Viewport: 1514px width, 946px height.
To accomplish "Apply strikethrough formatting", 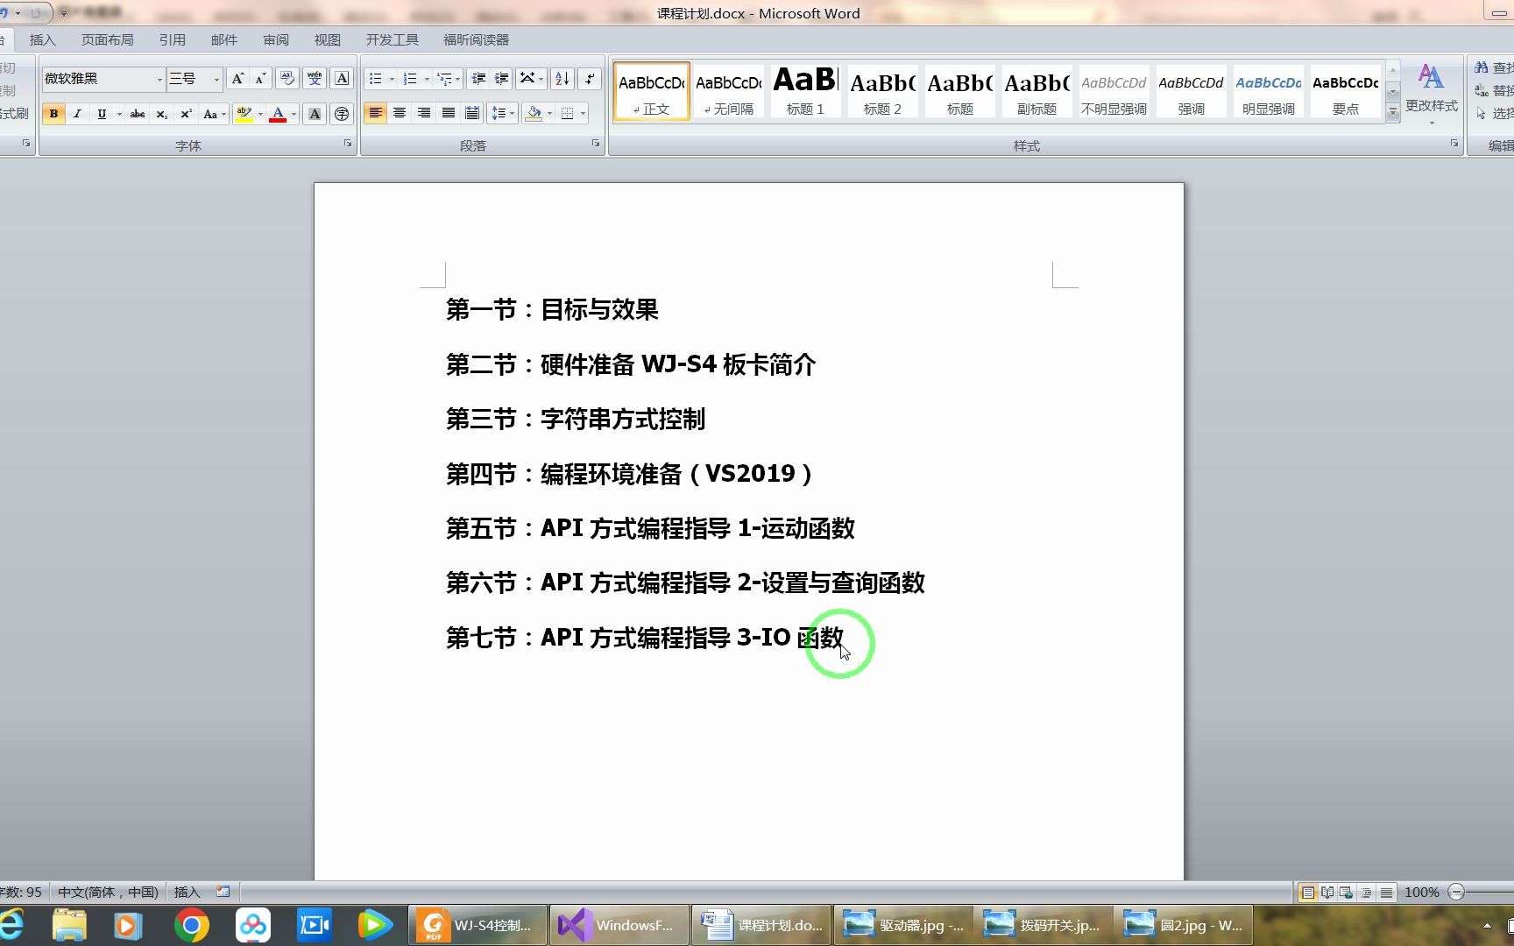I will click(x=137, y=114).
